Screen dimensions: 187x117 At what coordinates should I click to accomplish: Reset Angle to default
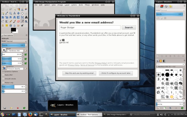(x=26, y=63)
